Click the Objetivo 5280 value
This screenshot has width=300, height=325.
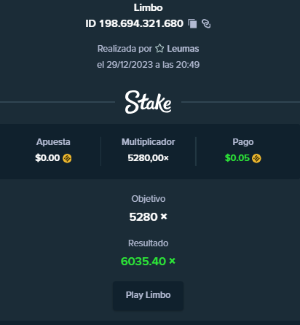(x=143, y=216)
